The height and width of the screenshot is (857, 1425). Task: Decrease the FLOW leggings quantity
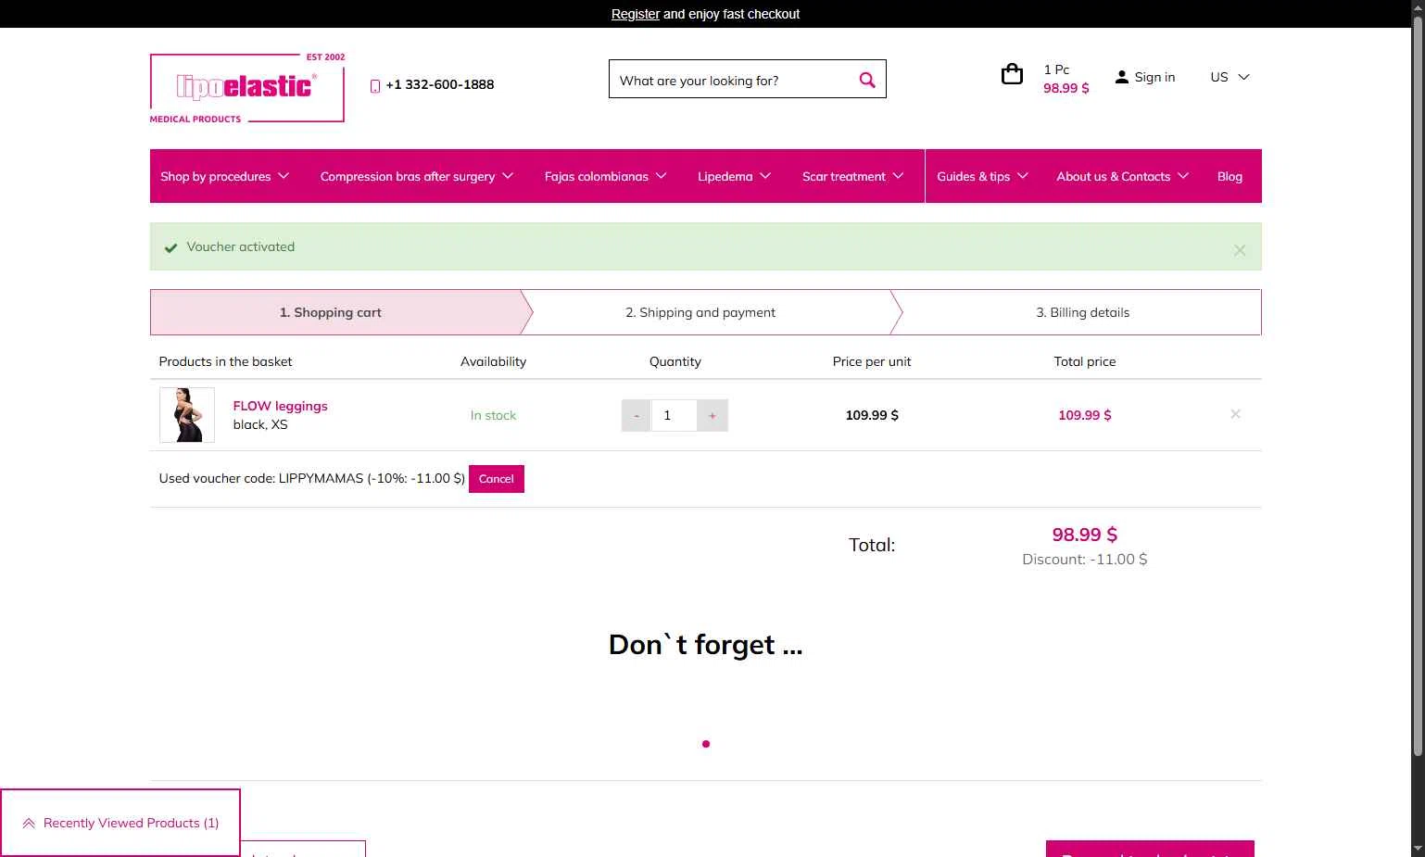[636, 415]
